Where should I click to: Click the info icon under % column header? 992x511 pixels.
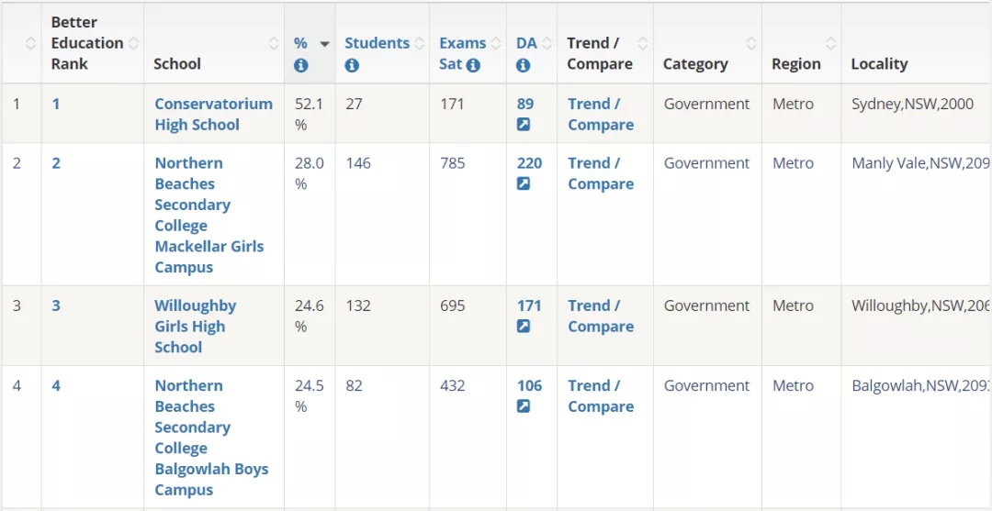click(301, 65)
